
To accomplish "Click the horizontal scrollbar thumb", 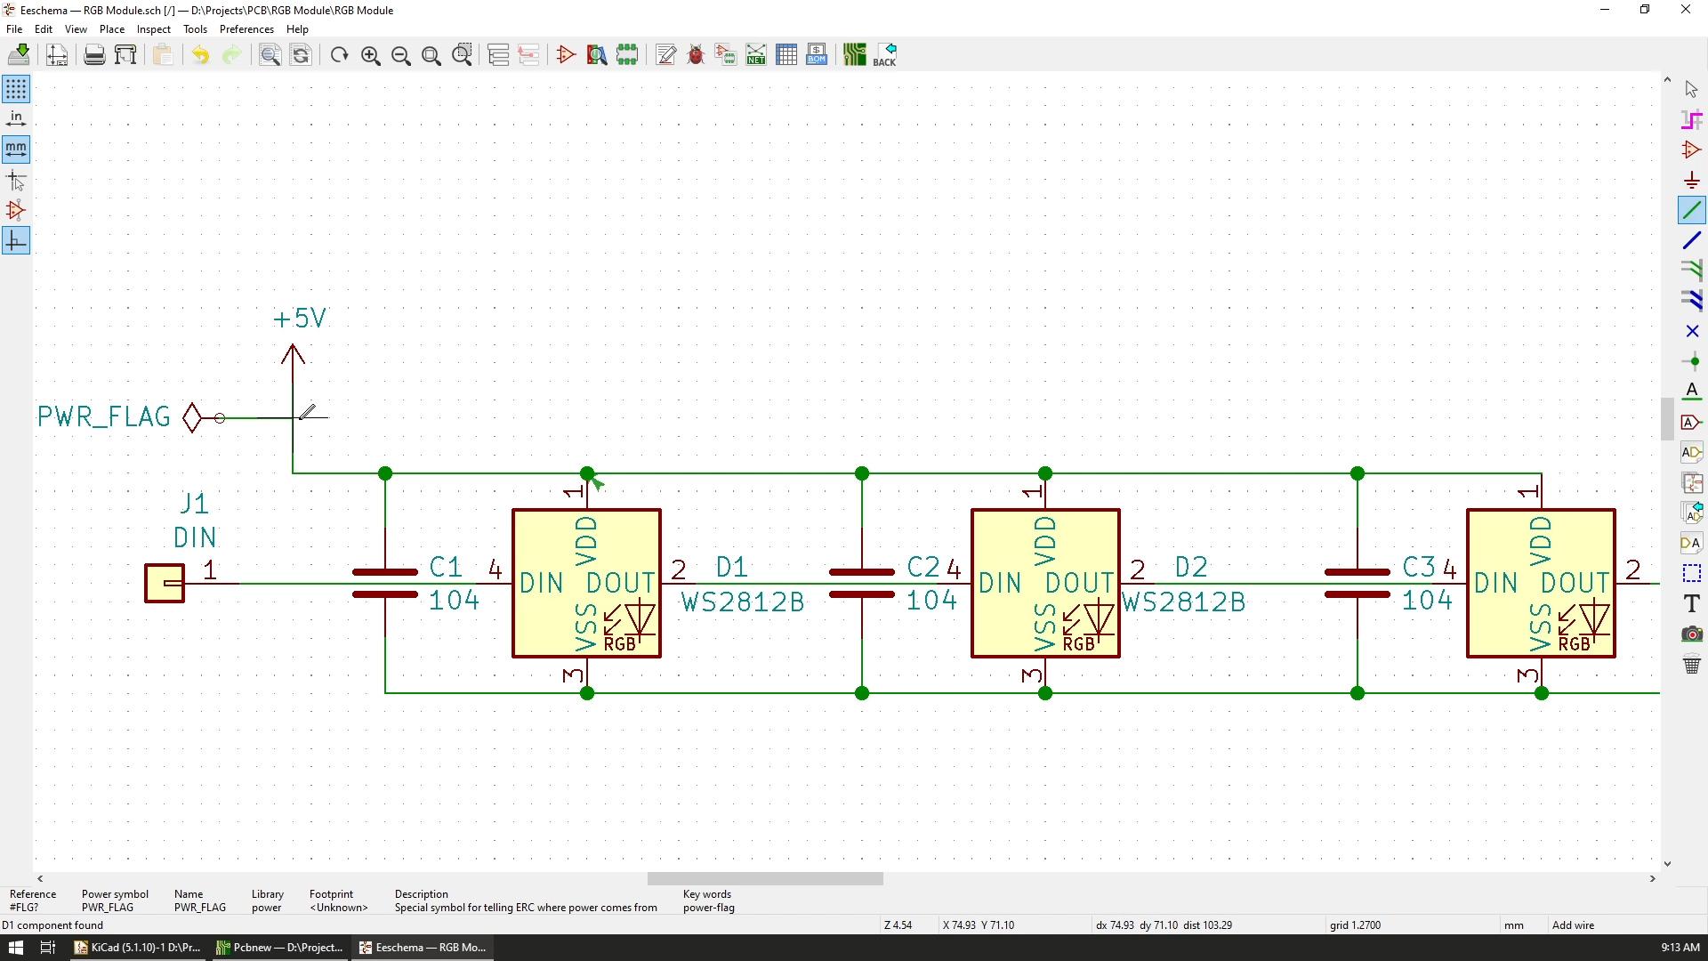I will [x=765, y=879].
